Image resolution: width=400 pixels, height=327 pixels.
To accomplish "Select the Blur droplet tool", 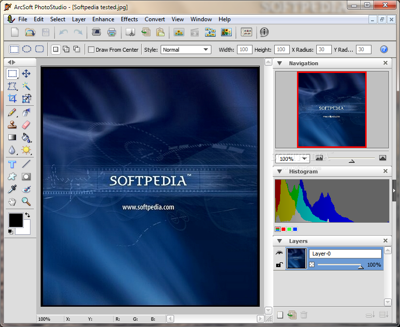I will [x=12, y=150].
